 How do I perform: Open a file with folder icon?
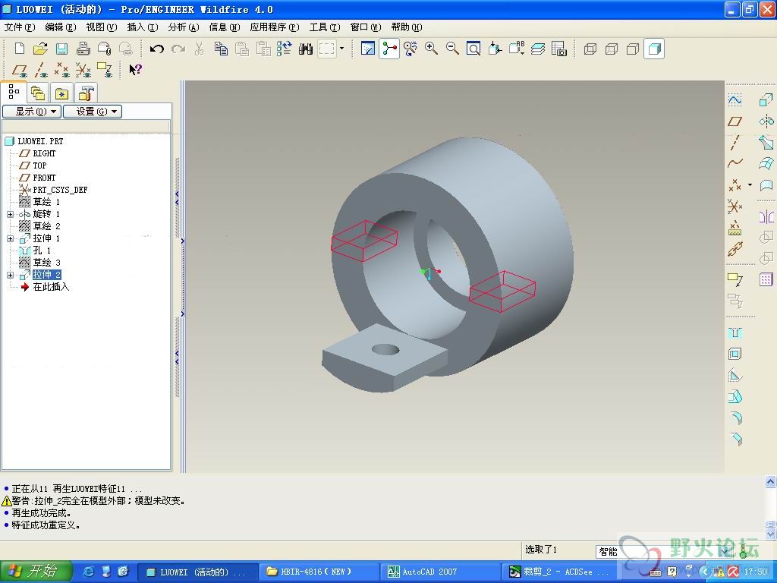click(40, 49)
